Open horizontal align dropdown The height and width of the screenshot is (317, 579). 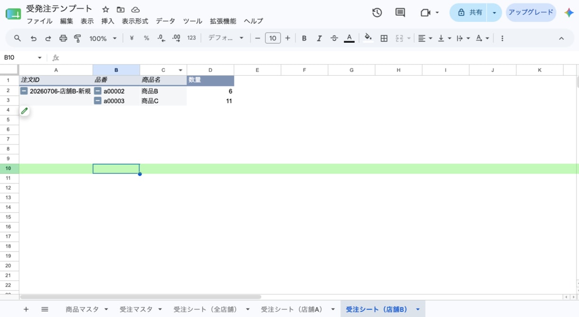click(x=425, y=38)
